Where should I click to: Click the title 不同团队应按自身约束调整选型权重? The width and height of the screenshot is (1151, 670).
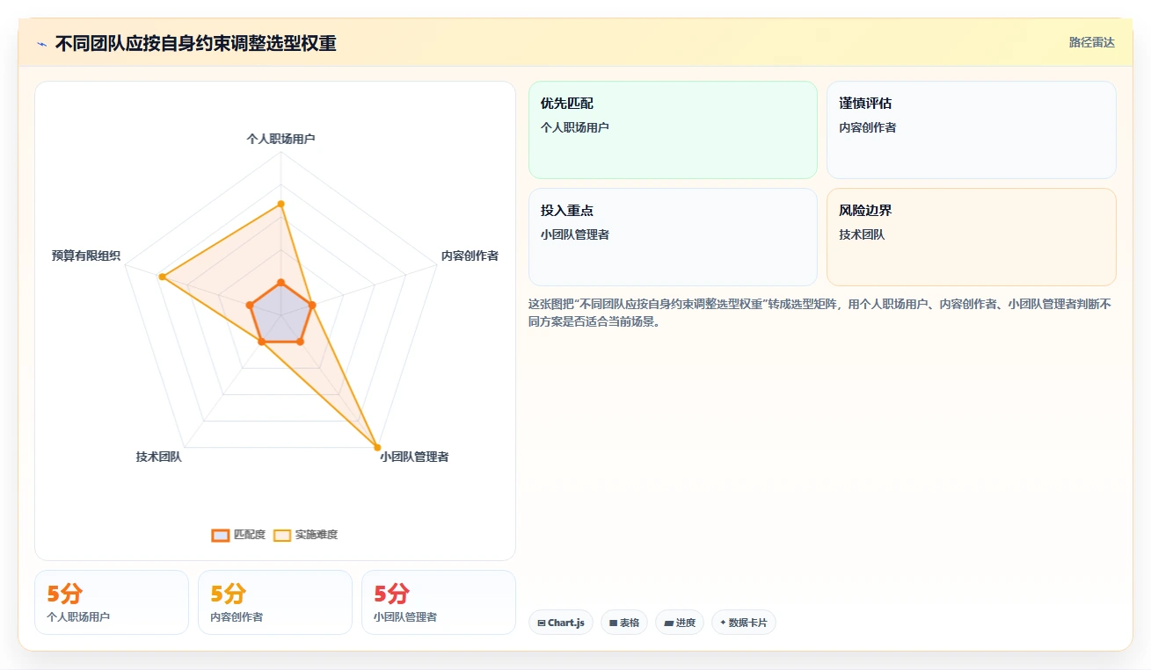196,43
